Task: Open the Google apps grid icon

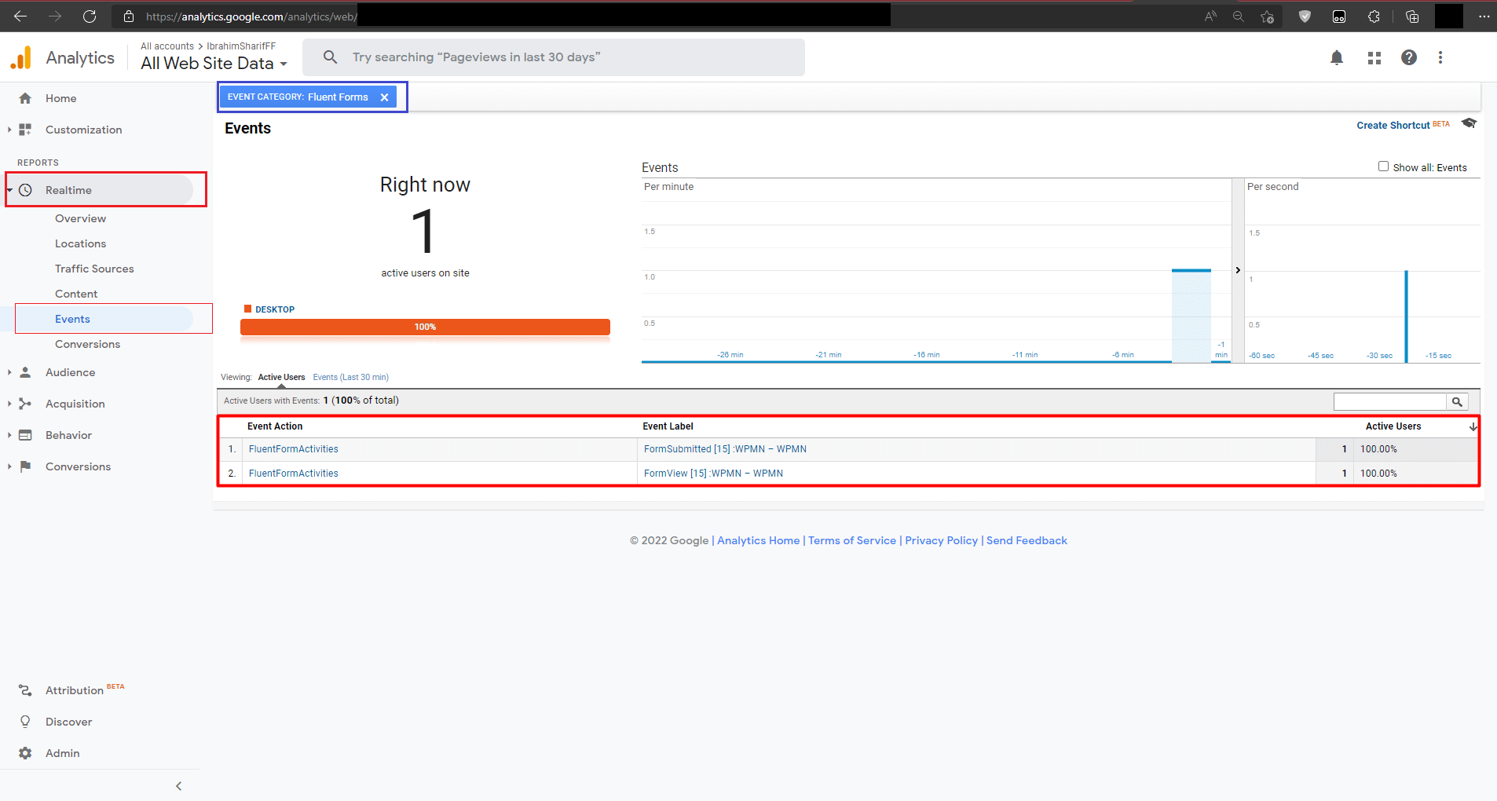Action: point(1374,57)
